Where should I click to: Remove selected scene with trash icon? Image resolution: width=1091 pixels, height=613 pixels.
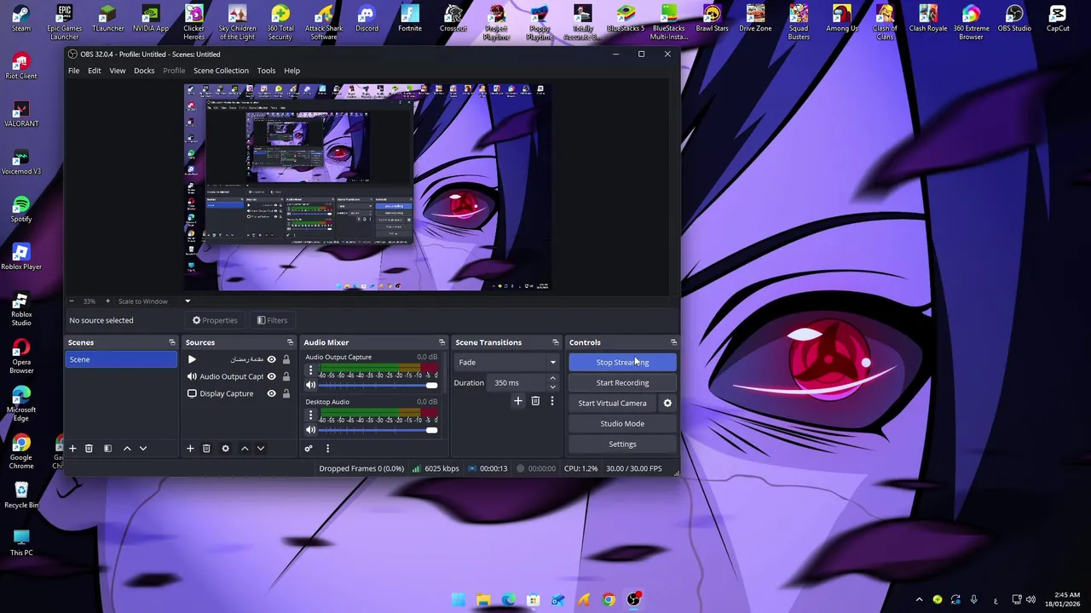(x=89, y=448)
